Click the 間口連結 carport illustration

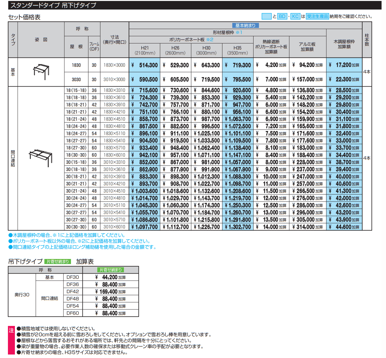click(x=41, y=158)
